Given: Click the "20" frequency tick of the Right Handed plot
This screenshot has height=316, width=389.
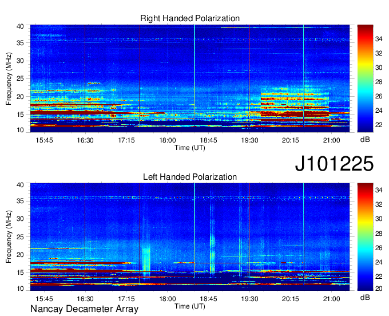Looking at the screenshot, I should 20,97.
